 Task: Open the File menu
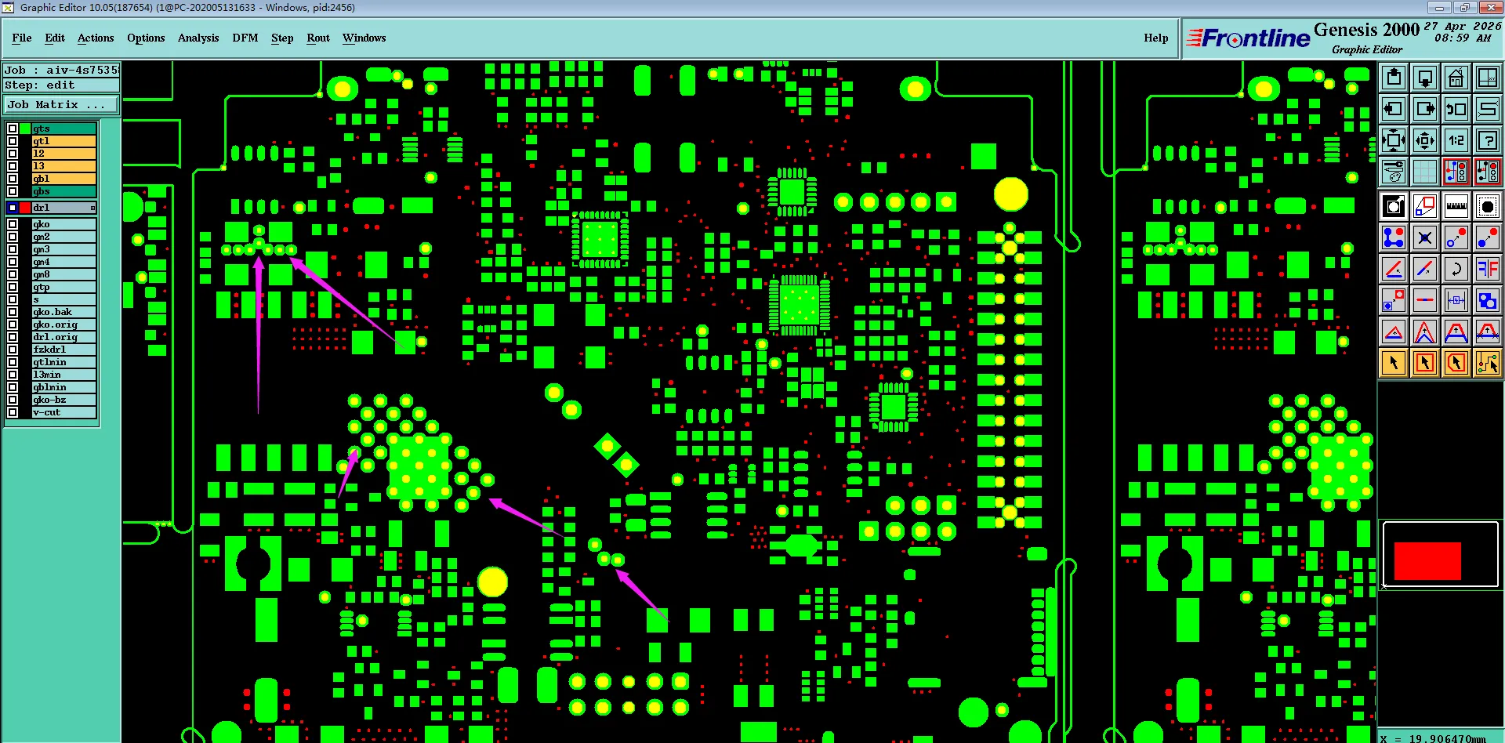pos(22,38)
